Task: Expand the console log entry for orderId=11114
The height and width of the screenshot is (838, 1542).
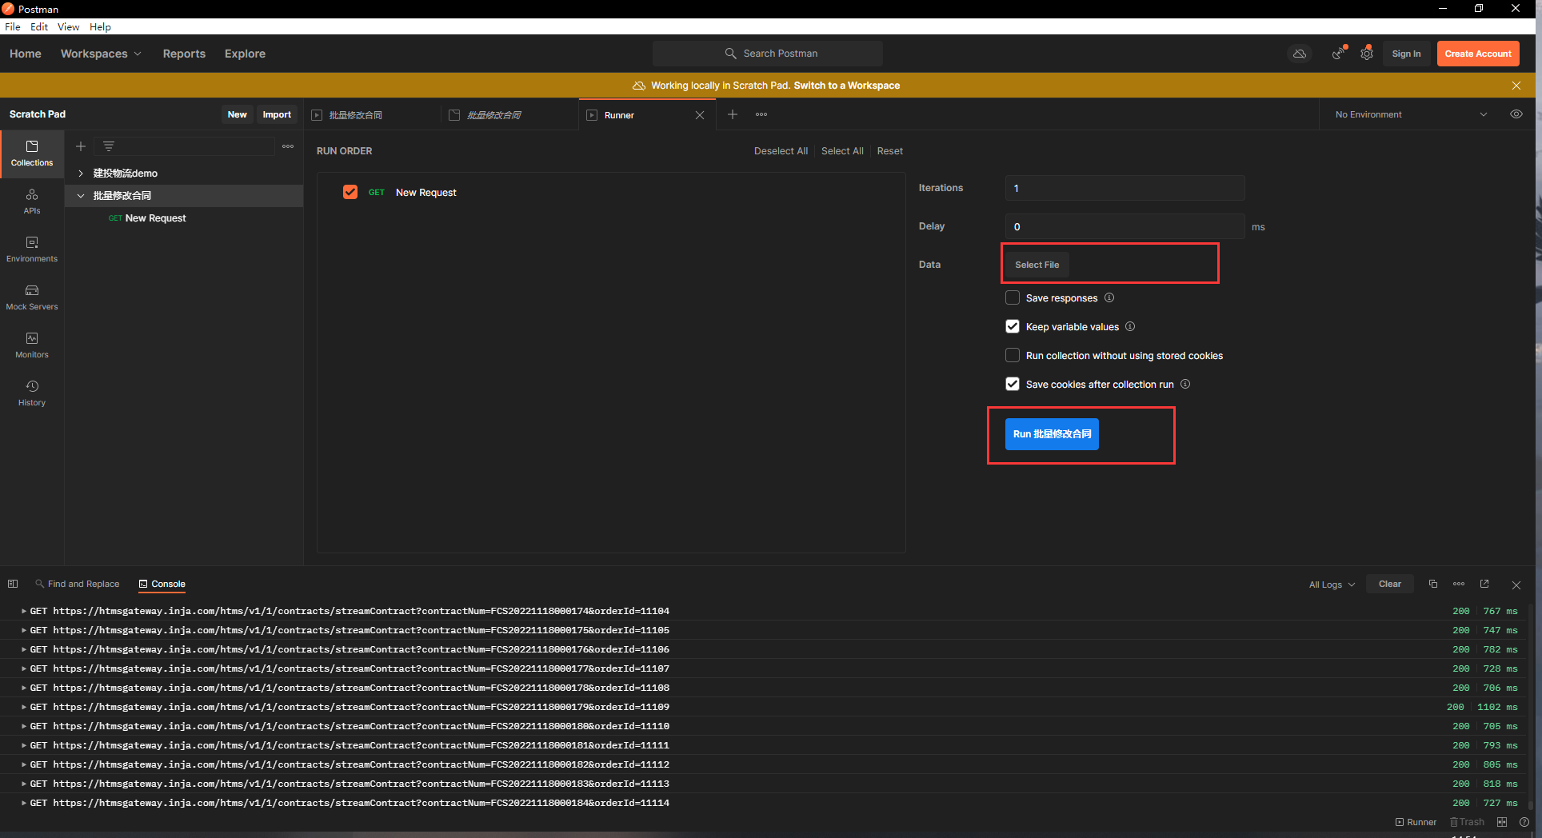Action: 24,803
